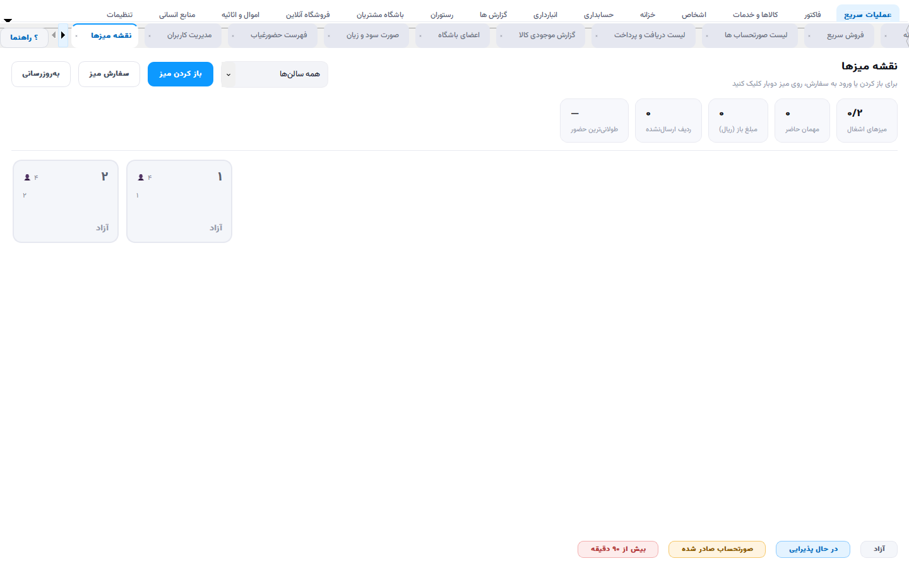909x568 pixels.
Task: Open the اشخاص menu
Action: click(x=694, y=15)
